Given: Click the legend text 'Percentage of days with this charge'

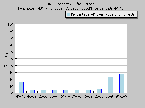Looking at the screenshot, I should click(x=103, y=14).
